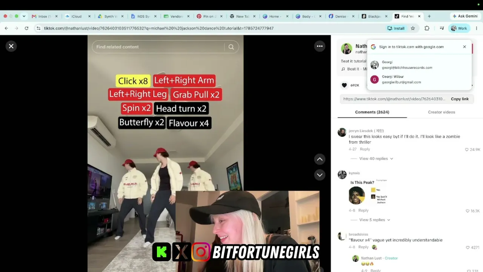This screenshot has width=483, height=272.
Task: Click the Back browser button
Action: click(6, 28)
